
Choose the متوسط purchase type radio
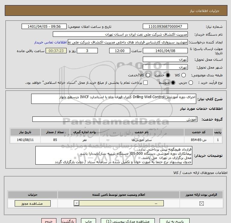click(173, 83)
